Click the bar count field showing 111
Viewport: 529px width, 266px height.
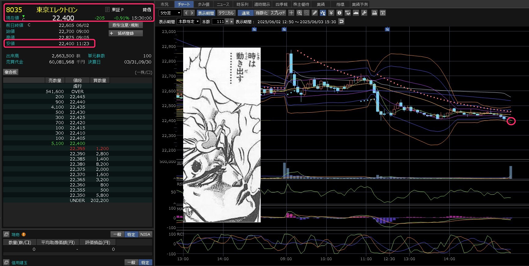click(219, 21)
